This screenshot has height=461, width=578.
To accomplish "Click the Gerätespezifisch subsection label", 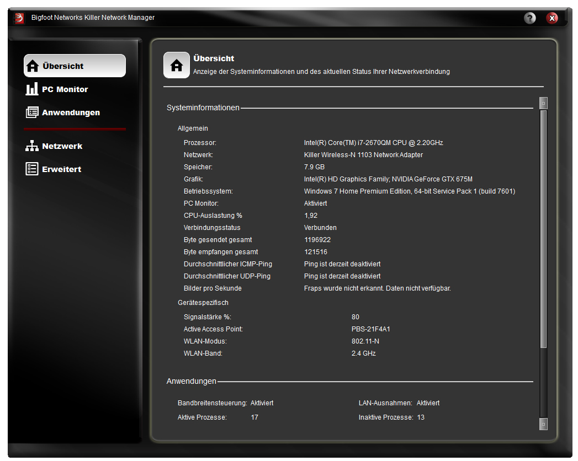I will point(203,303).
